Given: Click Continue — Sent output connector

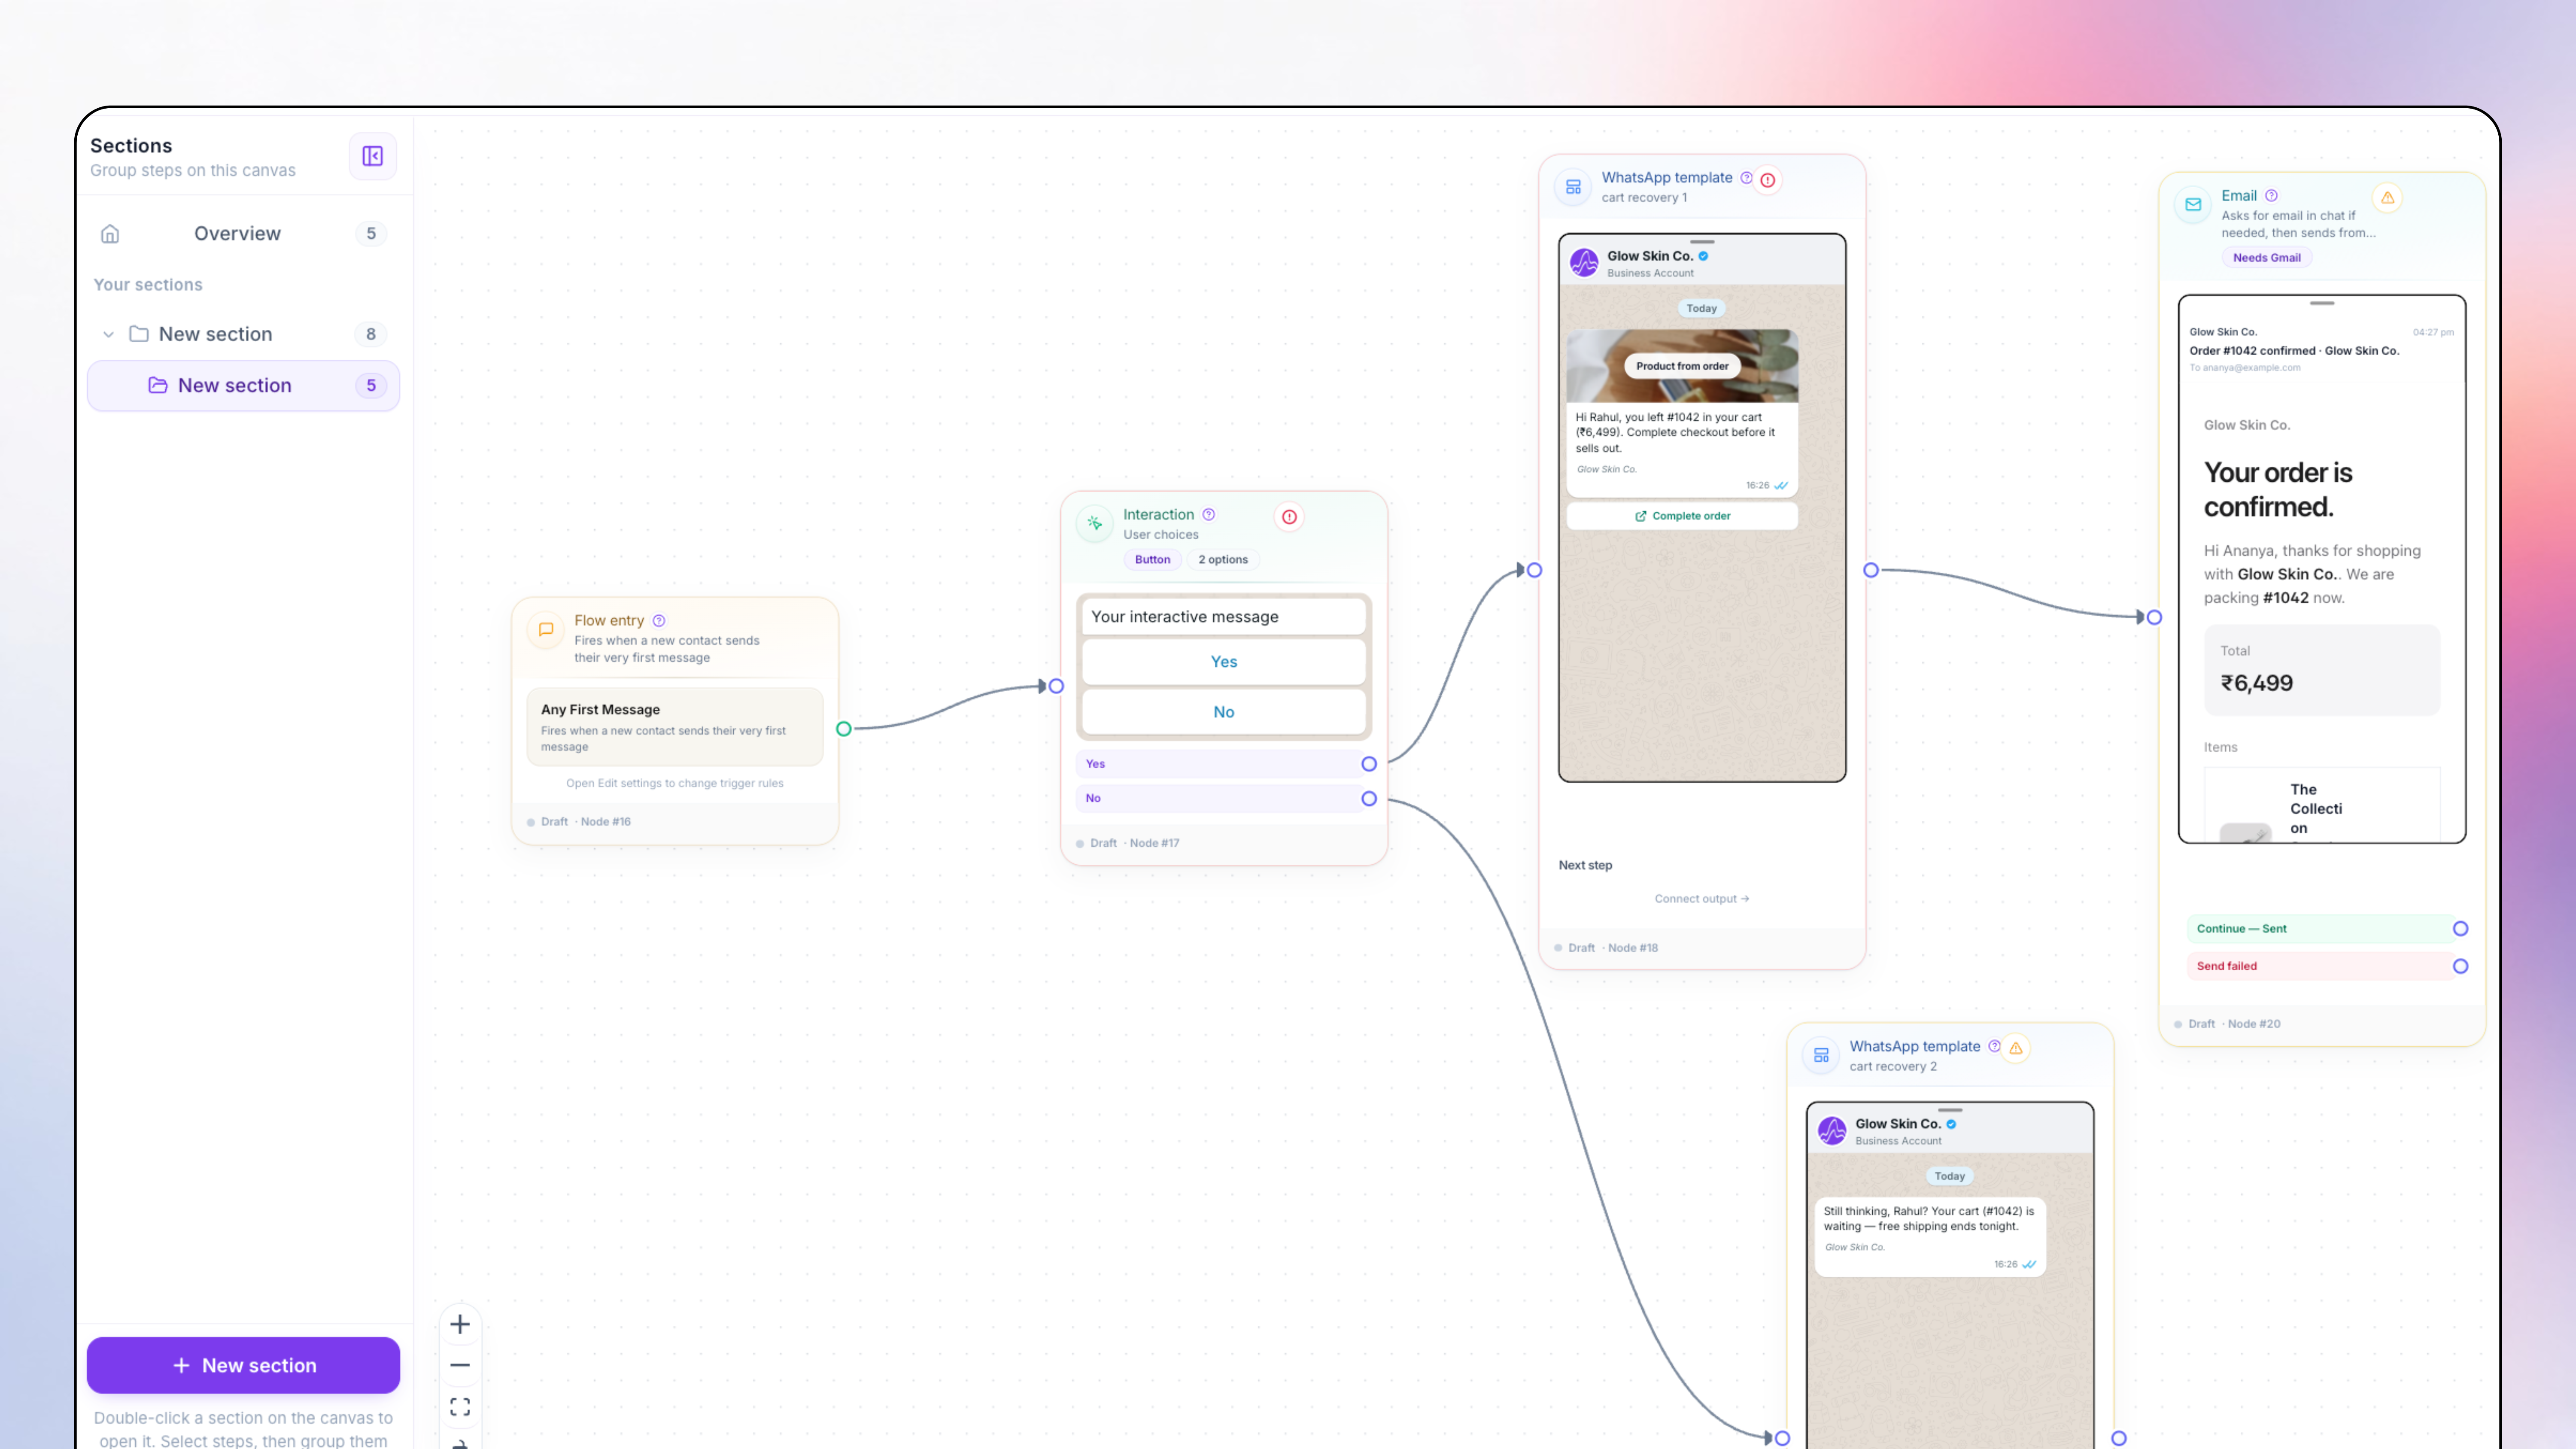Looking at the screenshot, I should click(2461, 929).
